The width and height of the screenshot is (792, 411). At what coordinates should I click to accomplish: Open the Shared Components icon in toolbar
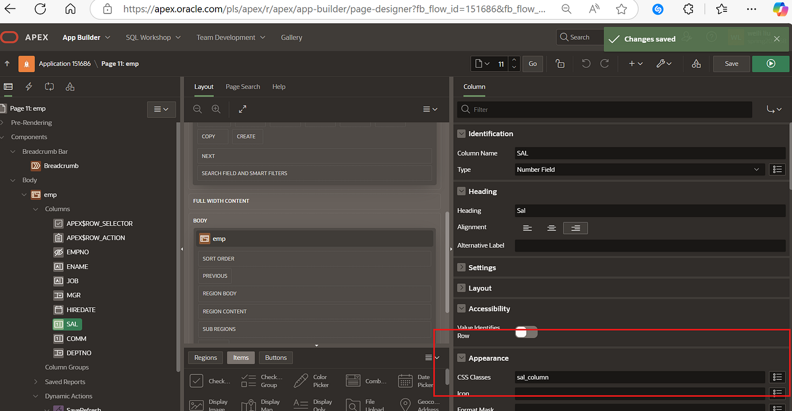(x=696, y=64)
